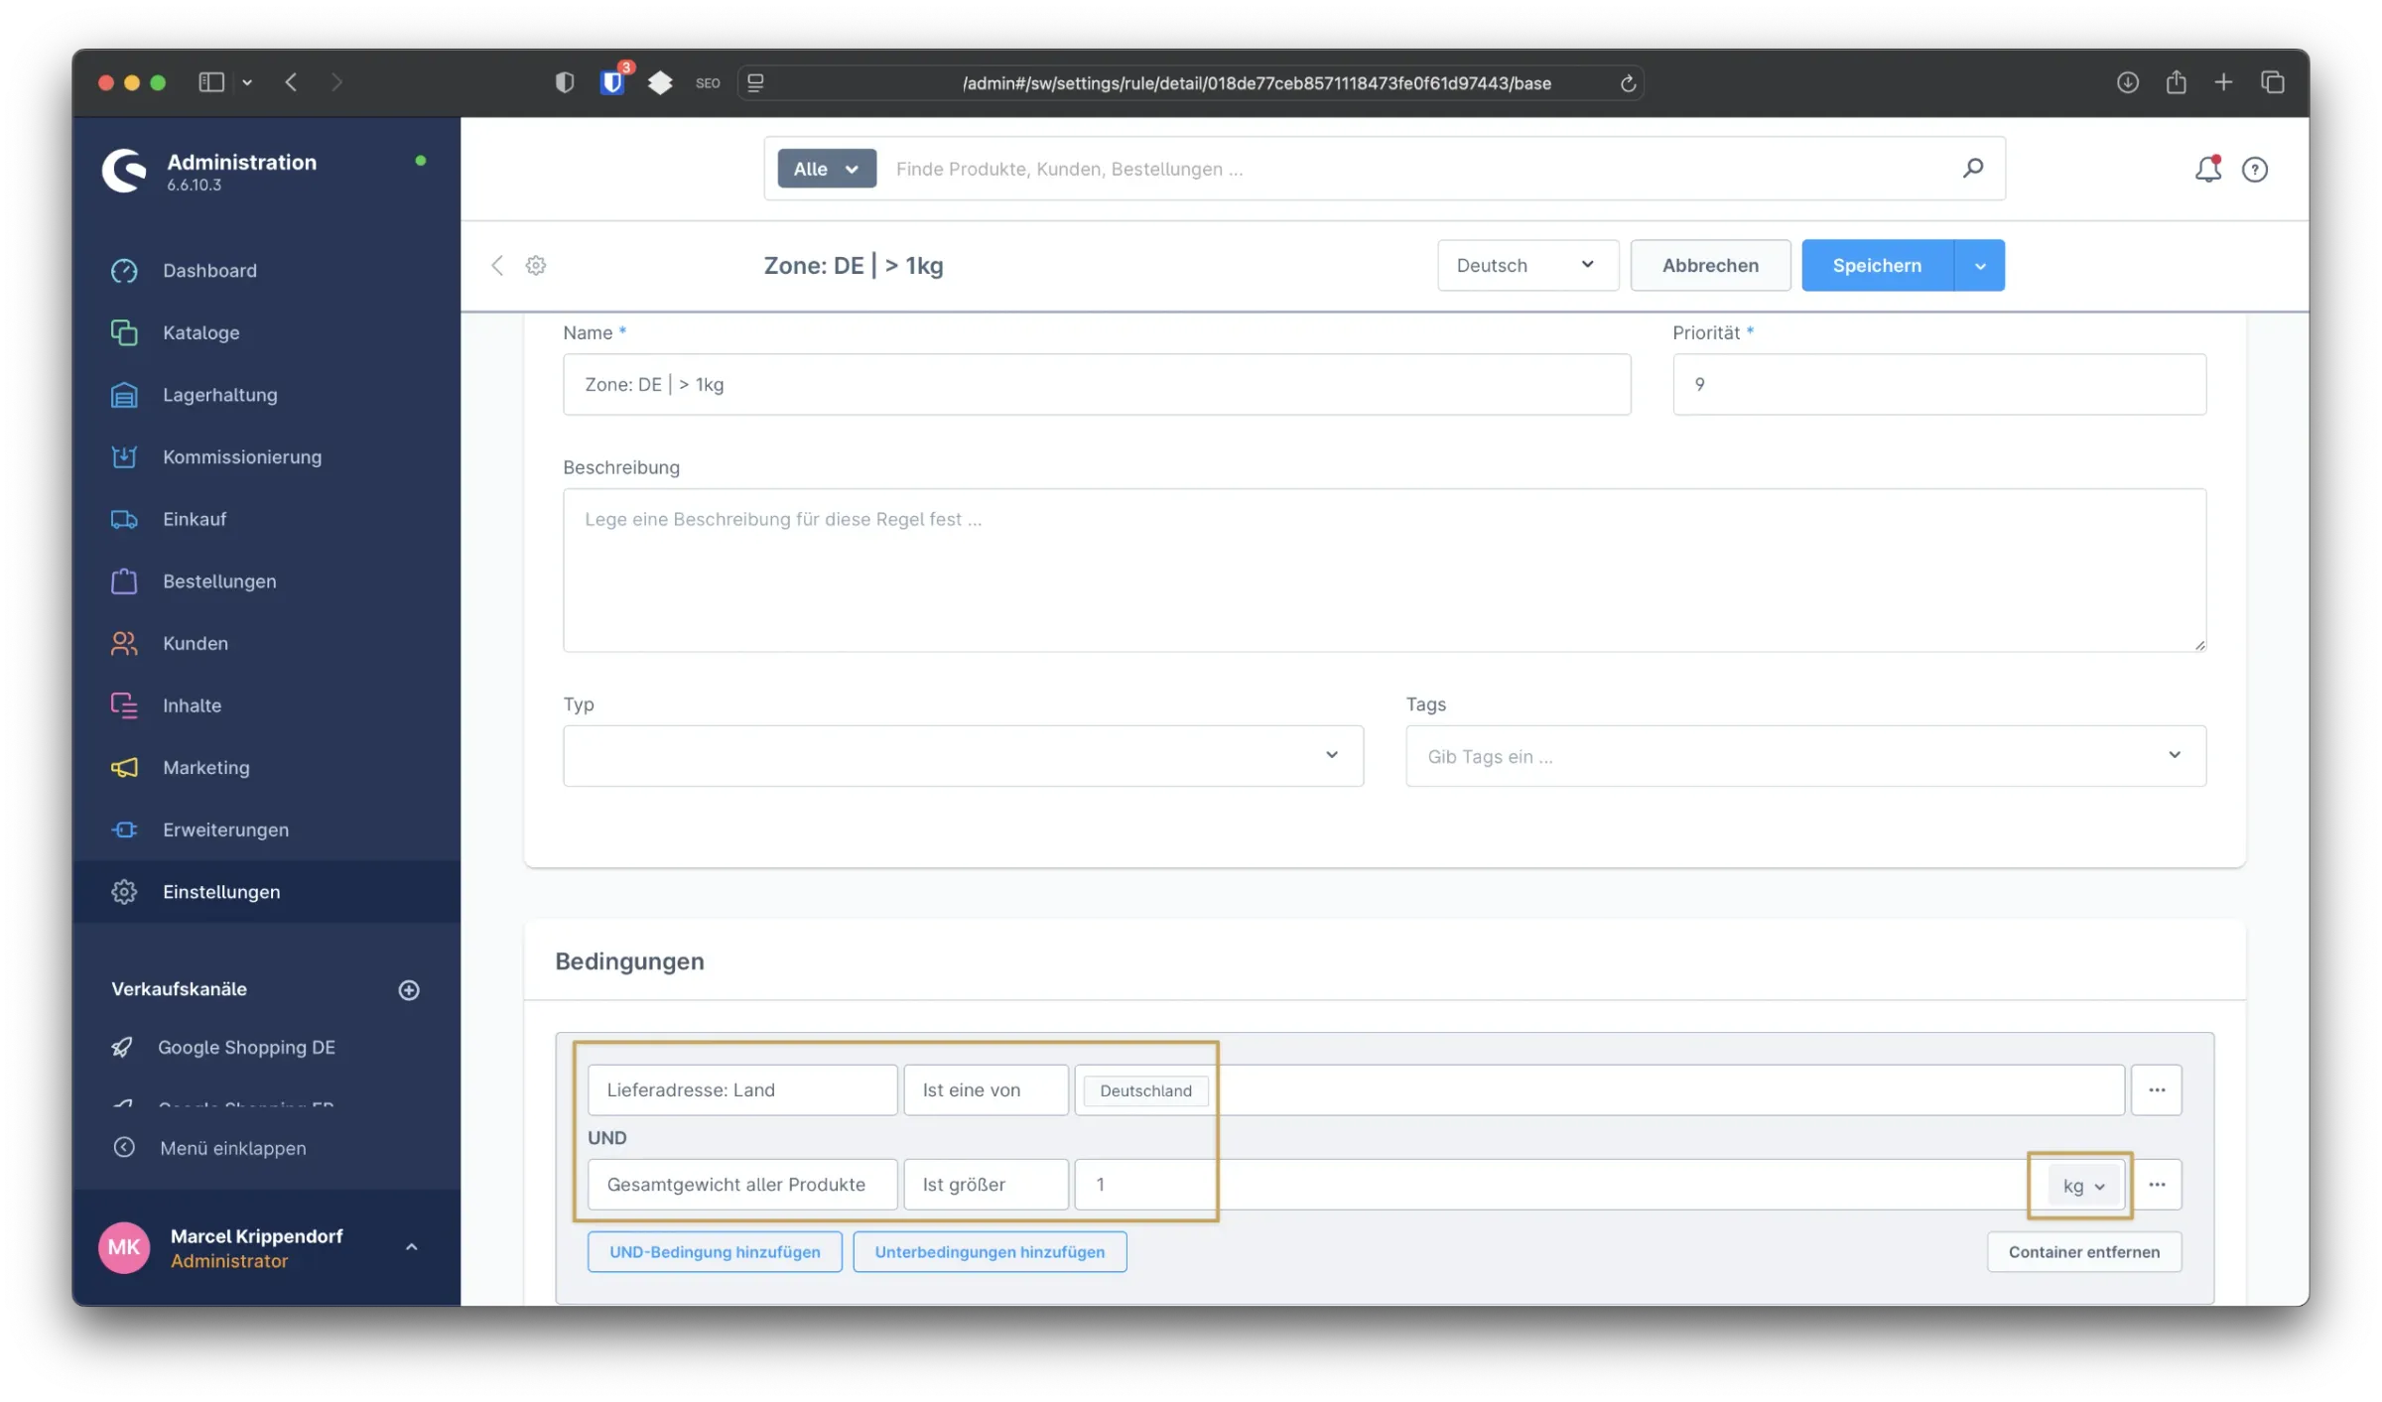
Task: Open the Bitwarden shield extension icon
Action: pos(612,82)
